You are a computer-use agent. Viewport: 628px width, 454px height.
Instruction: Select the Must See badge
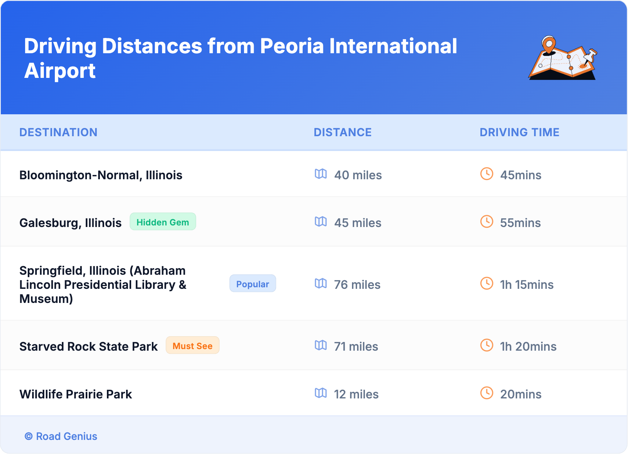[x=192, y=346]
